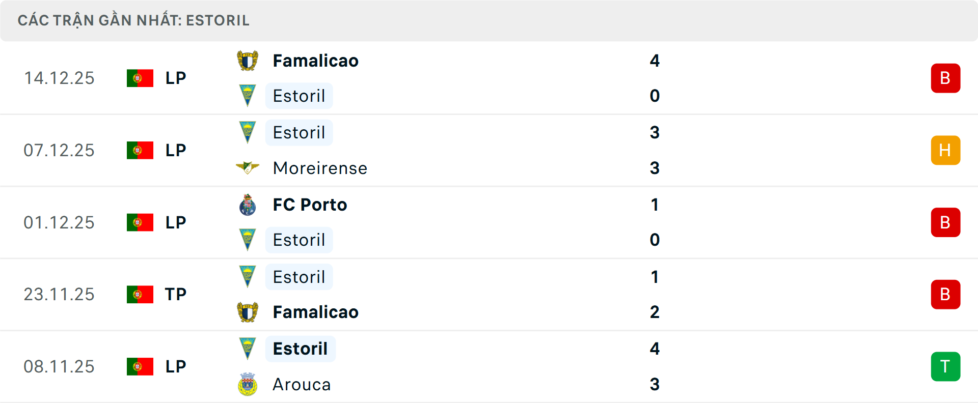Click Famalicao crest in the 23.11.25 match
Viewport: 978px width, 403px height.
coord(248,312)
